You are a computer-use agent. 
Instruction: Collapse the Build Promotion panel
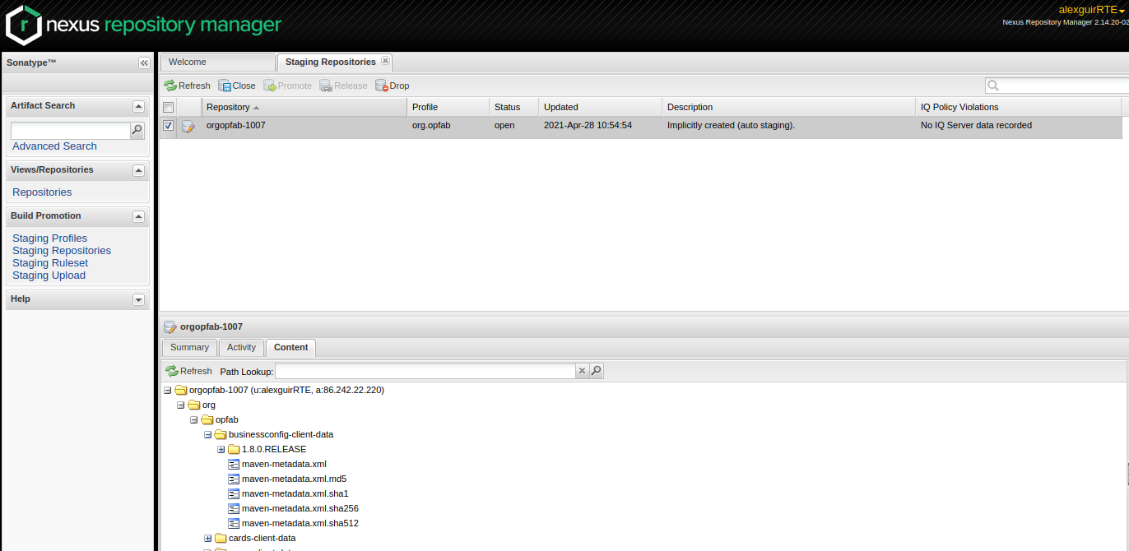[x=138, y=216]
